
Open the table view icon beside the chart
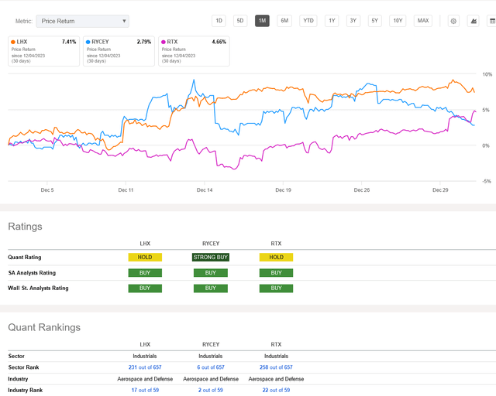tap(492, 21)
